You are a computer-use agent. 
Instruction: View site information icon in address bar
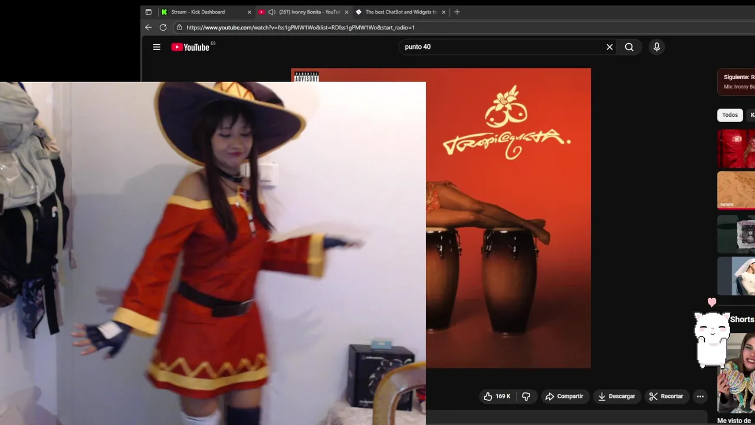coord(179,27)
